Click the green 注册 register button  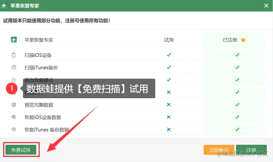coord(251,149)
